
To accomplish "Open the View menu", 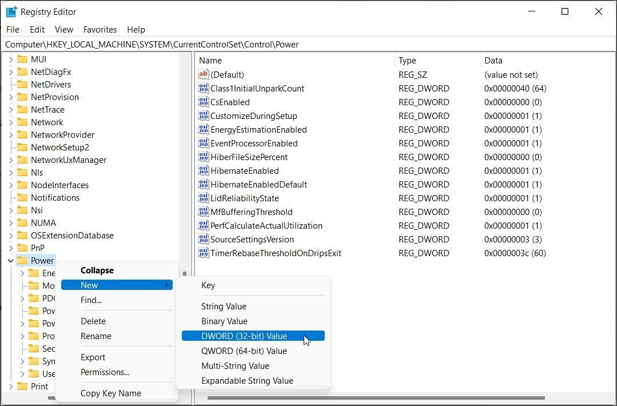I will [x=63, y=30].
